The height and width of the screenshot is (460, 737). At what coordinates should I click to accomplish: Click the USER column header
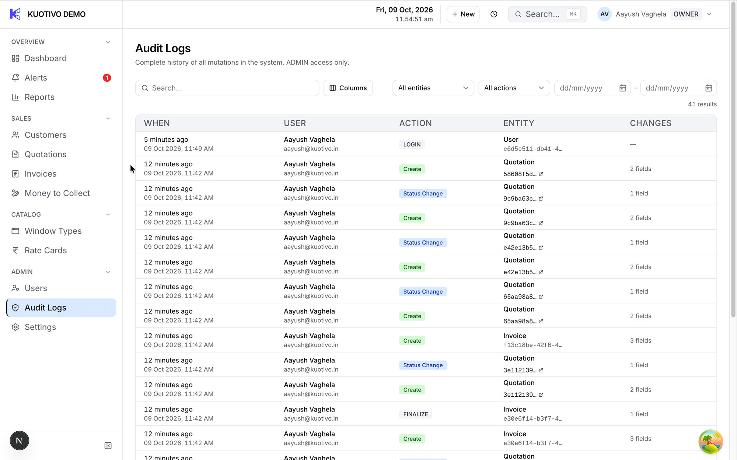[295, 123]
